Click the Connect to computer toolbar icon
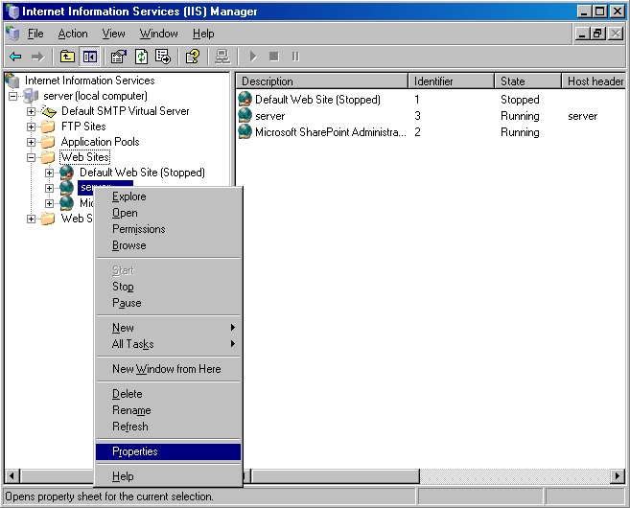Image resolution: width=630 pixels, height=508 pixels. coord(222,57)
